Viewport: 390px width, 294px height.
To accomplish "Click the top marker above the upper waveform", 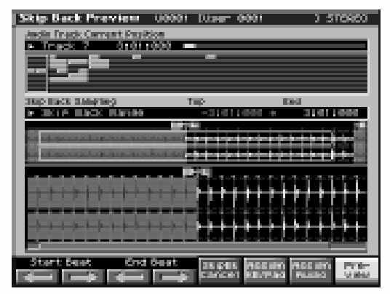I will click(186, 125).
